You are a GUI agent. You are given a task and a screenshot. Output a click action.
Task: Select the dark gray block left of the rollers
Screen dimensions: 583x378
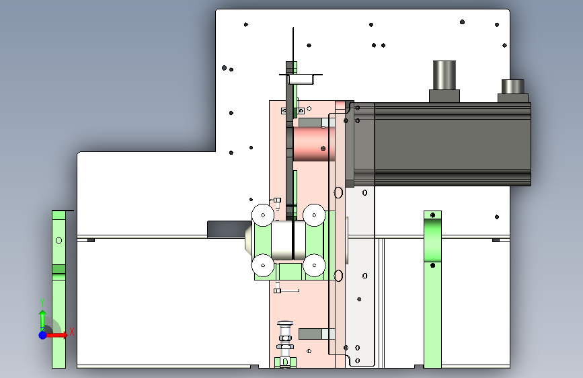point(229,229)
